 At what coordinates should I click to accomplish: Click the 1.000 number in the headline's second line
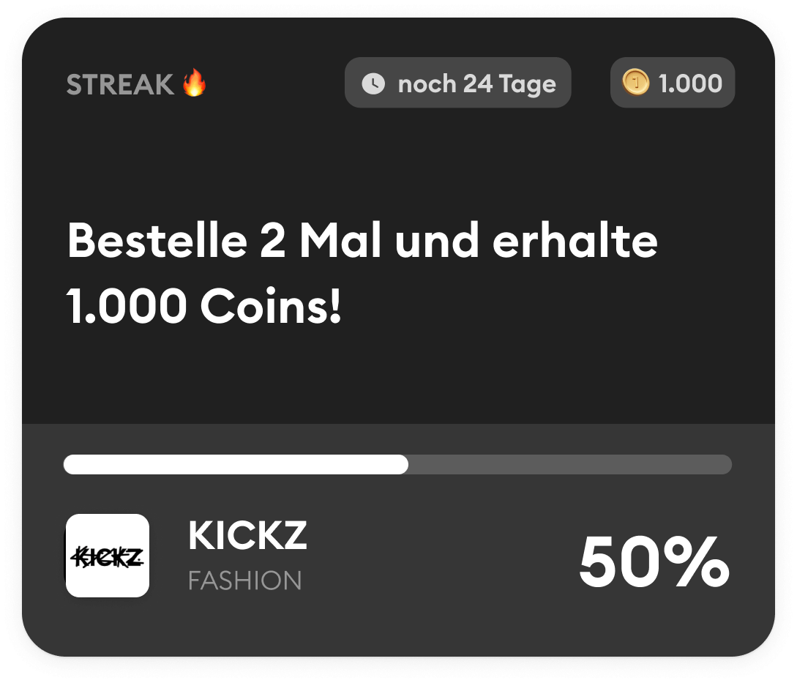pos(127,306)
